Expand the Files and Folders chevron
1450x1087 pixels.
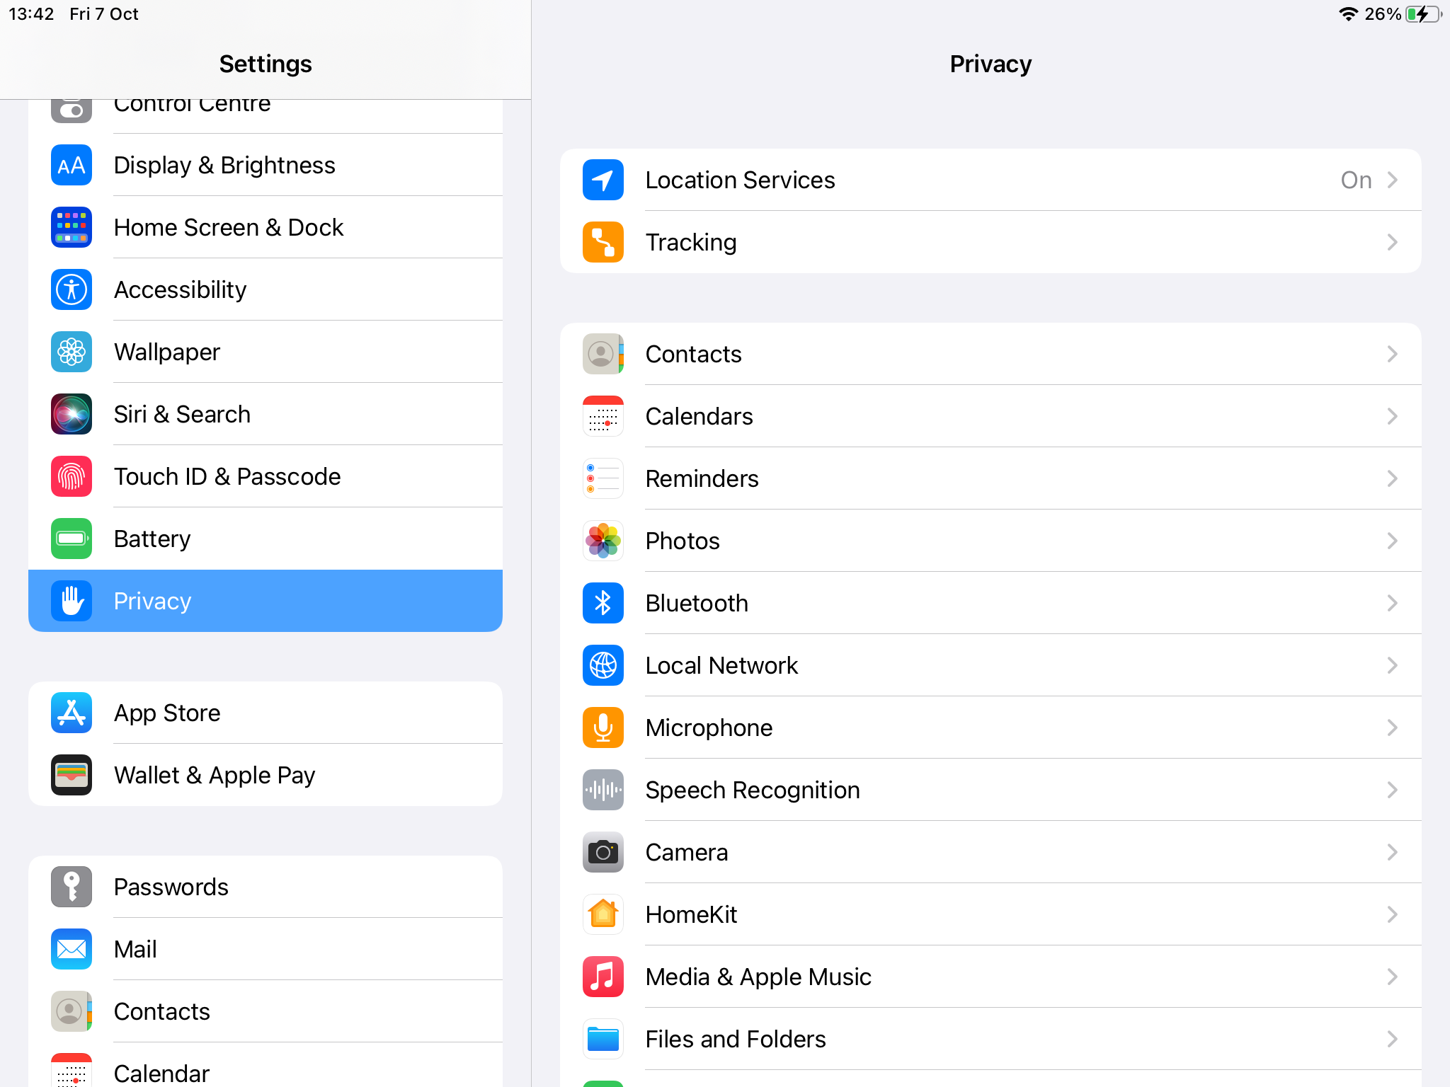[x=1392, y=1039]
